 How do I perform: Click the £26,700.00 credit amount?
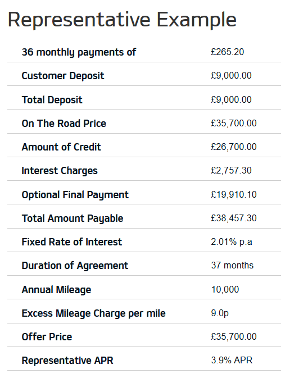click(x=234, y=147)
